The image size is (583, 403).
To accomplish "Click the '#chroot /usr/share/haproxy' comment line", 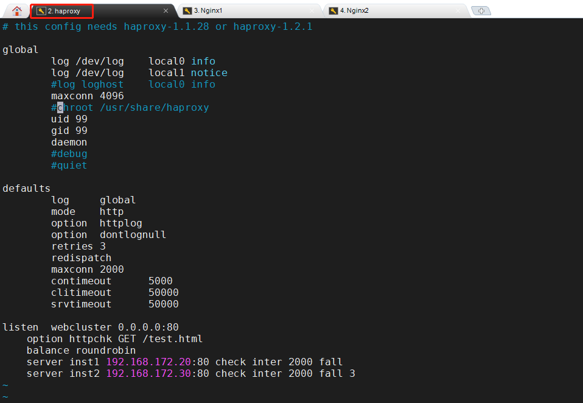I will pyautogui.click(x=130, y=107).
